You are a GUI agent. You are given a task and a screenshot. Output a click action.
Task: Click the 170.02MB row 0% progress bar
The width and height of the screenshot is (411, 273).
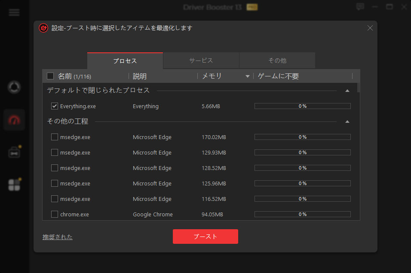point(303,137)
